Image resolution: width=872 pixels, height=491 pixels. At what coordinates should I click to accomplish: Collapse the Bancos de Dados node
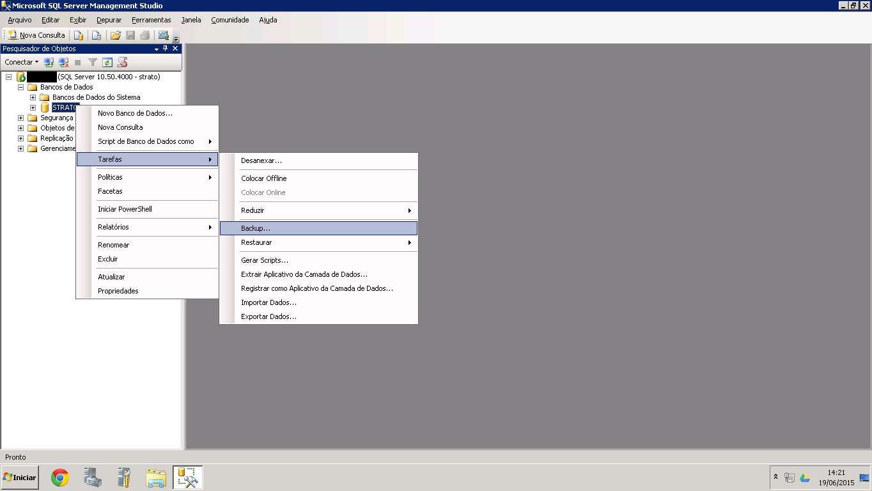[21, 87]
